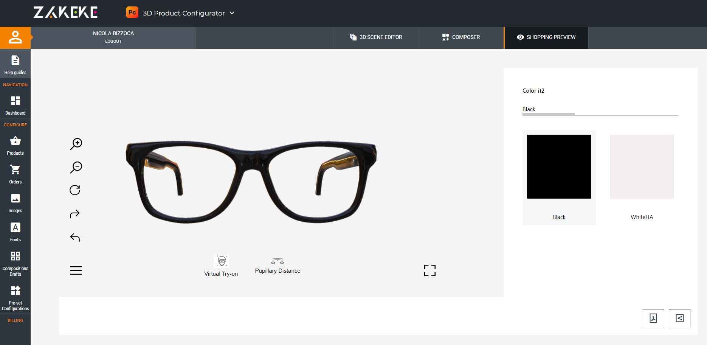Reset the view with the circular arrow
707x345 pixels.
coord(75,190)
